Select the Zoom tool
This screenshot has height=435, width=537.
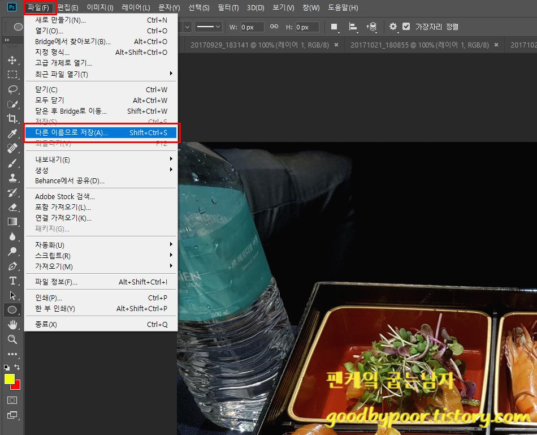(x=12, y=339)
